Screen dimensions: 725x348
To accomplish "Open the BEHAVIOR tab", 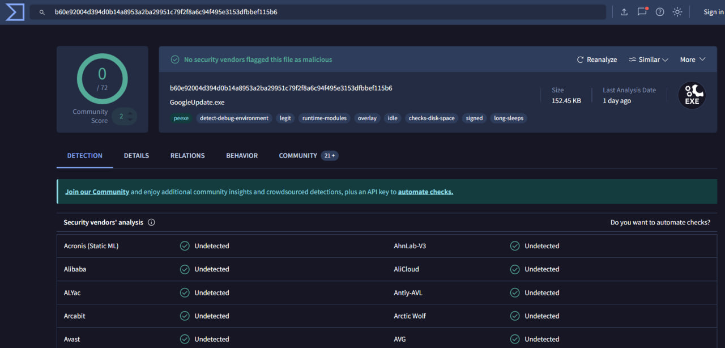I will 242,155.
